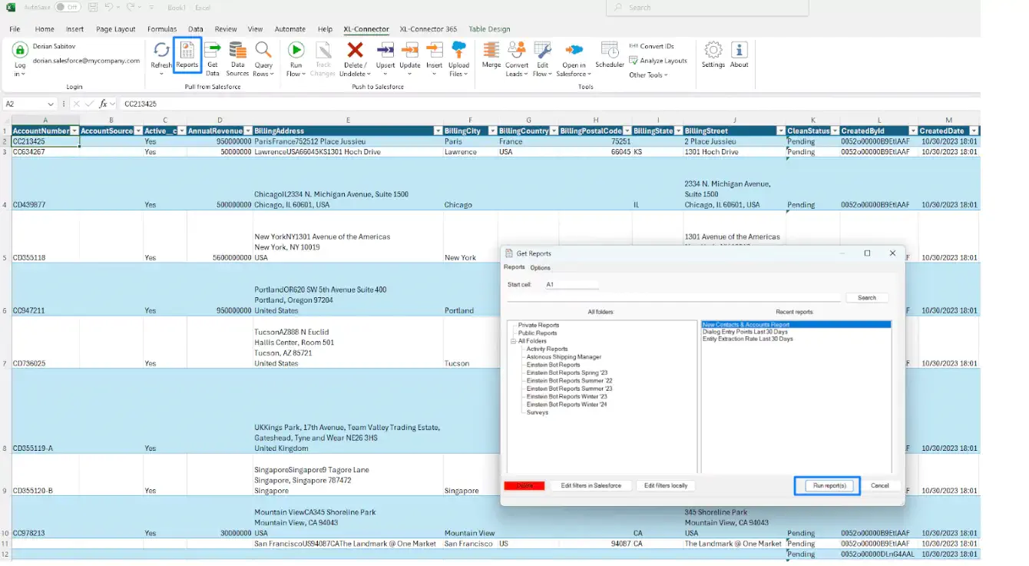Open the Log in ribbon button

pos(20,59)
